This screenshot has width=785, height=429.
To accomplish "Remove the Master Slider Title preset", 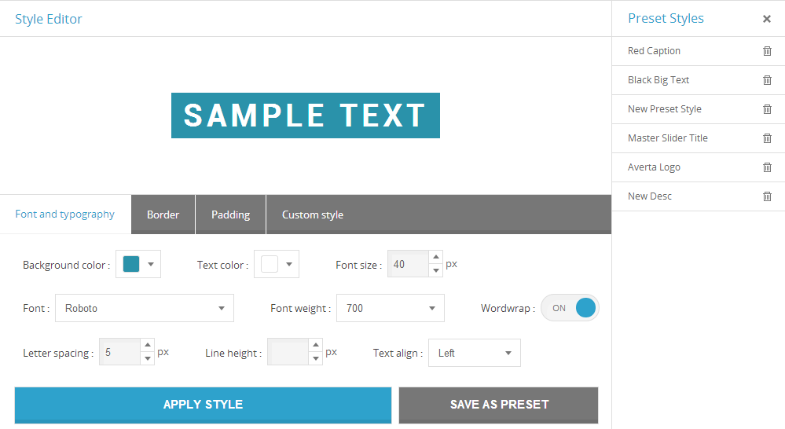I will coord(767,138).
